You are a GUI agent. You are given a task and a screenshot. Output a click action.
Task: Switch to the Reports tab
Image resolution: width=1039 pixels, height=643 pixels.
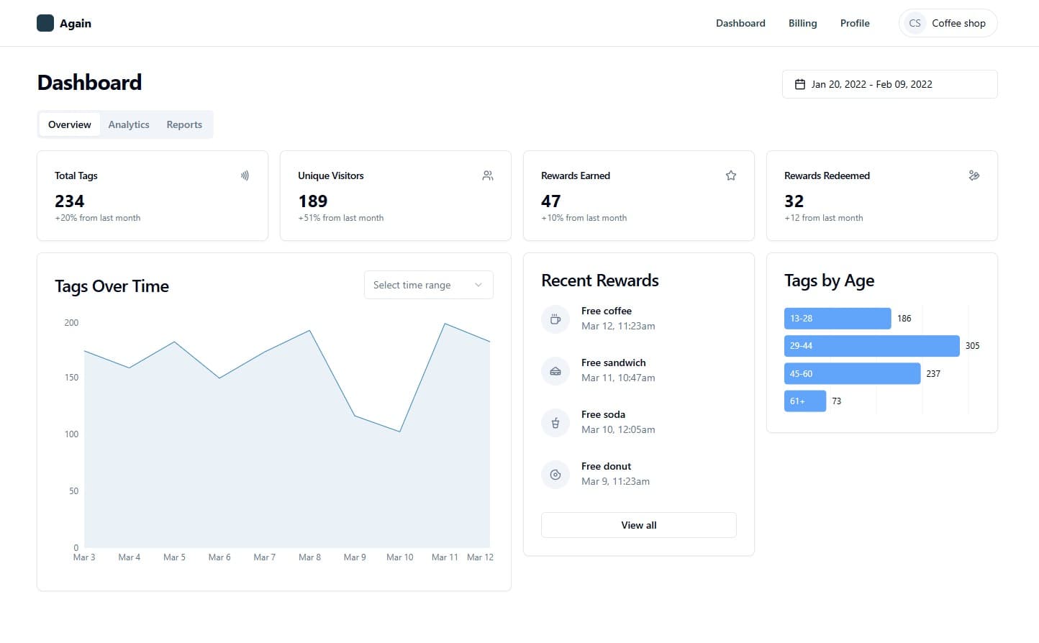(184, 124)
